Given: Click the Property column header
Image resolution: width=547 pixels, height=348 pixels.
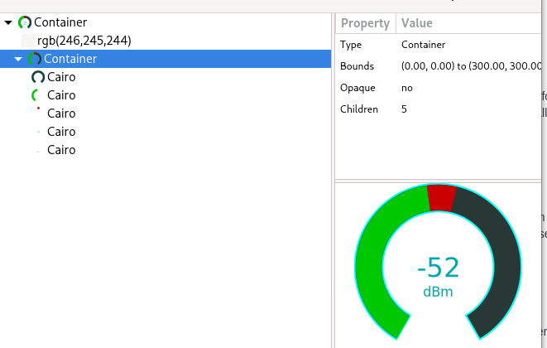Looking at the screenshot, I should tap(365, 23).
